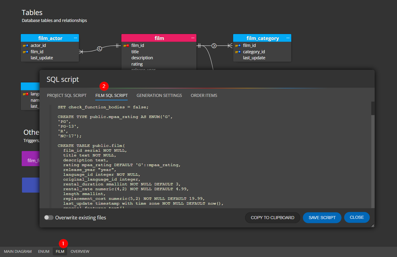Screen dimensions: 397x257
Task: Click the purple film_fulltext item block
Action: [31, 159]
